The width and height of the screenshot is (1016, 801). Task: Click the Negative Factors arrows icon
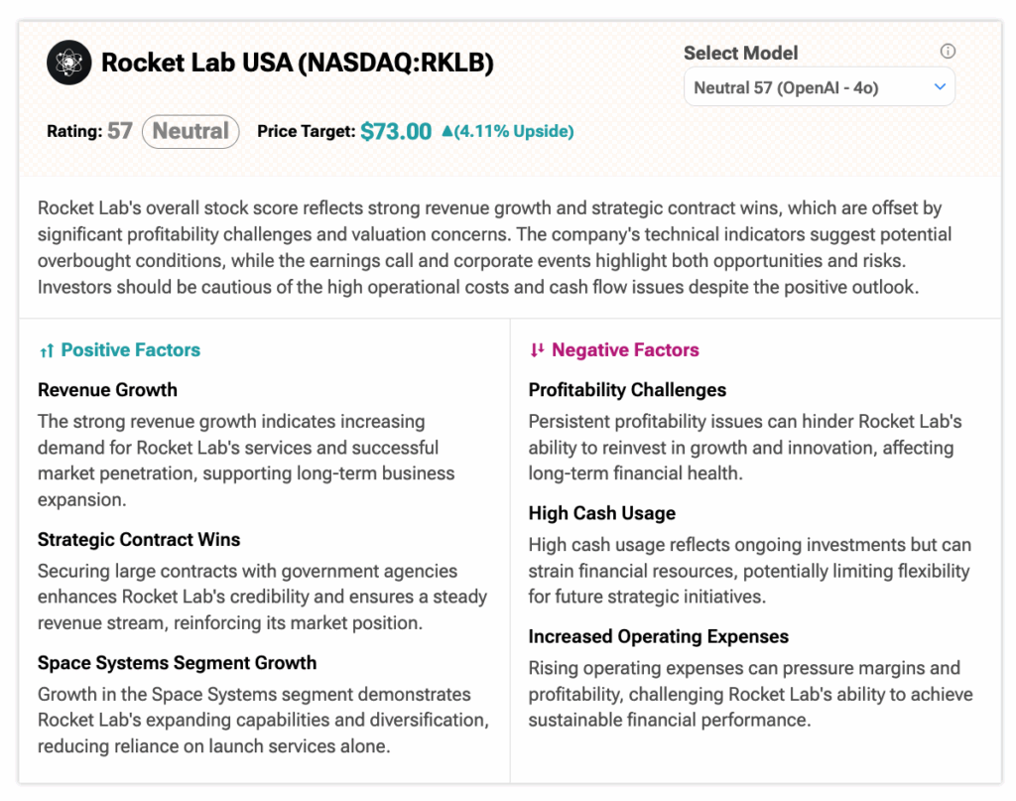point(537,350)
